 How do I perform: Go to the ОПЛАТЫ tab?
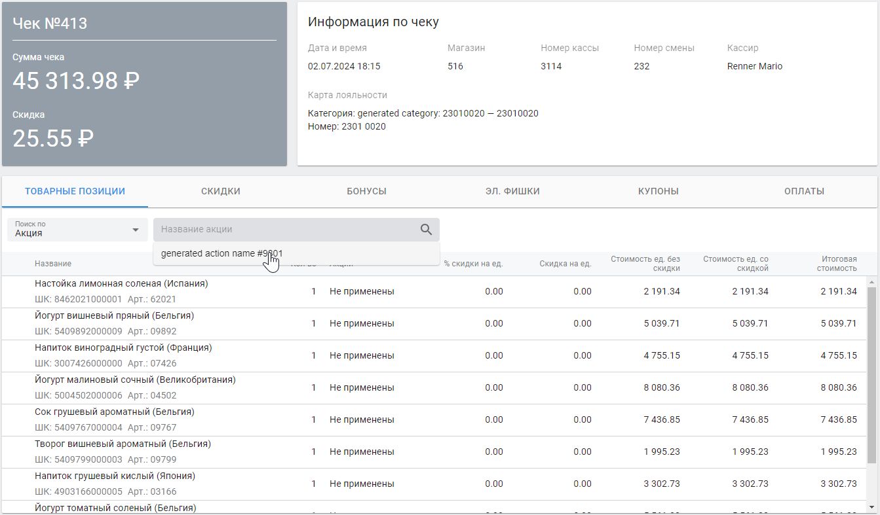click(804, 191)
